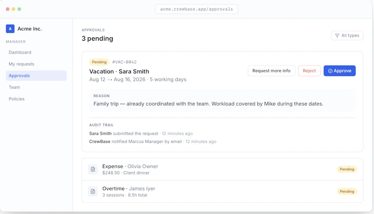Expand the Overtime James Iyer request row
The image size is (374, 214).
(223, 192)
